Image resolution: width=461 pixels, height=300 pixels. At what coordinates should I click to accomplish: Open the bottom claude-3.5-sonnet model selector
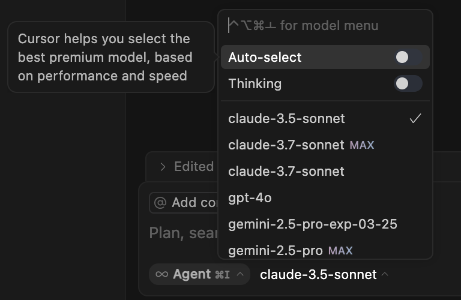(318, 274)
